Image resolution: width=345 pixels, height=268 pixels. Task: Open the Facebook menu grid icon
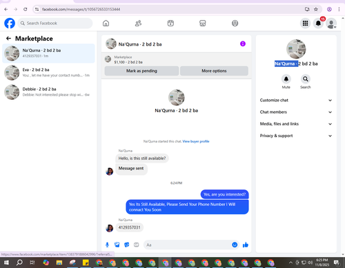305,23
